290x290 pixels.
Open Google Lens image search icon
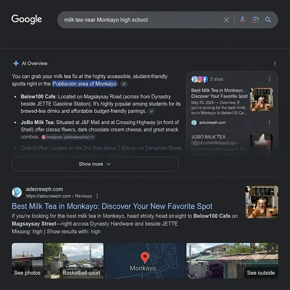(255, 20)
